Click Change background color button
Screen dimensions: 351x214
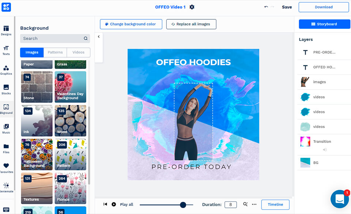coord(131,24)
